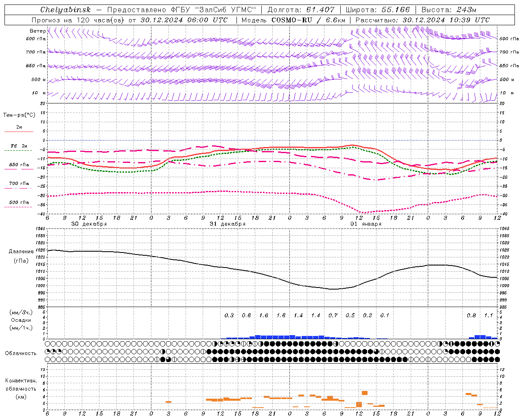Click the 0.8 precipitation value
521x417 pixels.
(x=471, y=316)
